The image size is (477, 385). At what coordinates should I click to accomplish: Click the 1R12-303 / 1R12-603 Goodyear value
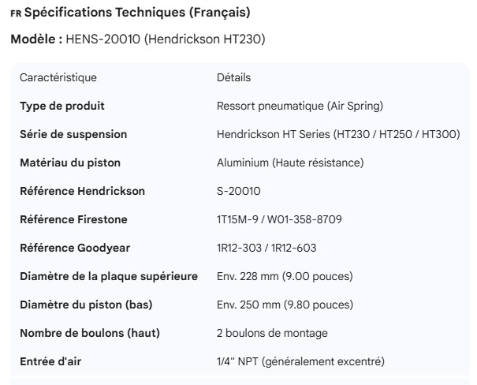tap(266, 248)
